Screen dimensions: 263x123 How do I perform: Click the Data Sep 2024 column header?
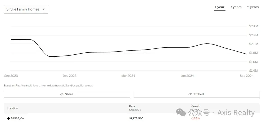tap(135, 108)
